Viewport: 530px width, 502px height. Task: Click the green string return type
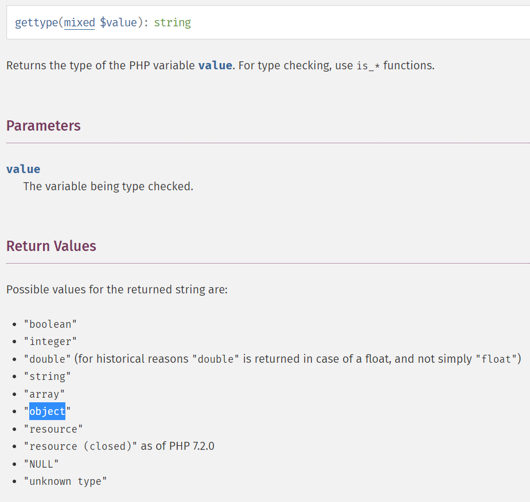pyautogui.click(x=172, y=23)
